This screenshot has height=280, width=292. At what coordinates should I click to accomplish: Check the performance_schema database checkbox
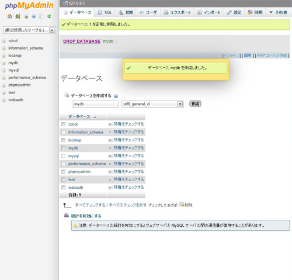(x=63, y=164)
